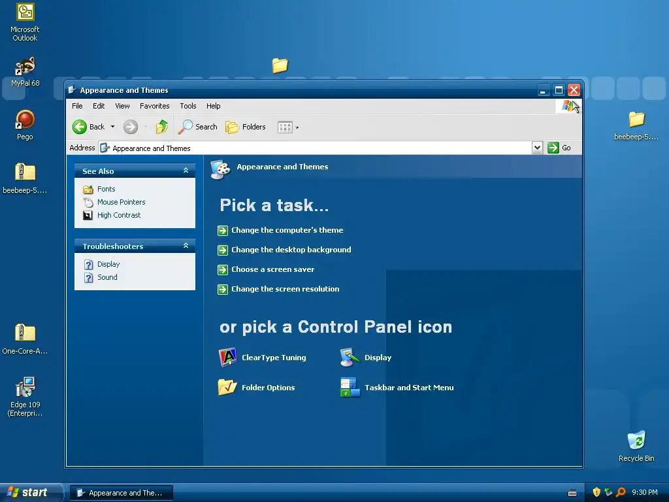
Task: Click the Fonts folder icon
Action: click(x=88, y=190)
